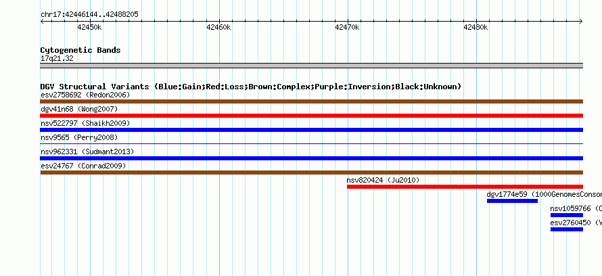602x276 pixels.
Task: Click the red dgv41n68 loss bar
Action: pyautogui.click(x=312, y=116)
